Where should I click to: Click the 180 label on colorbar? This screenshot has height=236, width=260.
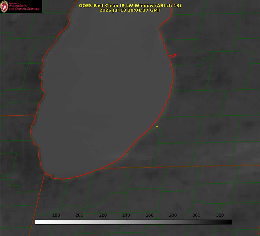point(56,215)
